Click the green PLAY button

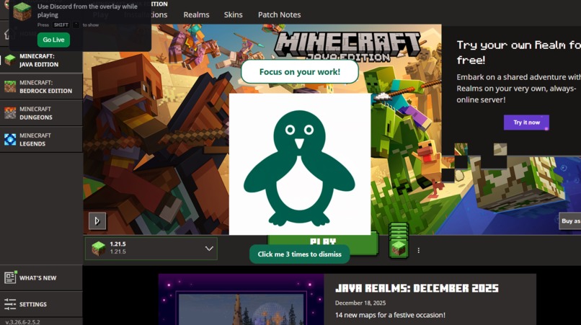323,241
